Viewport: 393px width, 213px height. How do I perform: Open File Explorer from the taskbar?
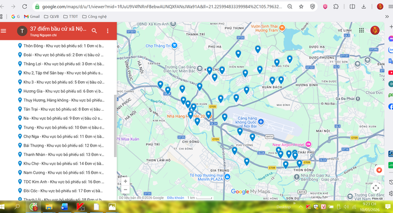(x=49, y=207)
